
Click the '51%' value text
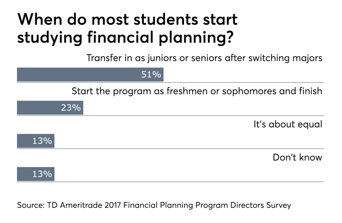pos(151,75)
